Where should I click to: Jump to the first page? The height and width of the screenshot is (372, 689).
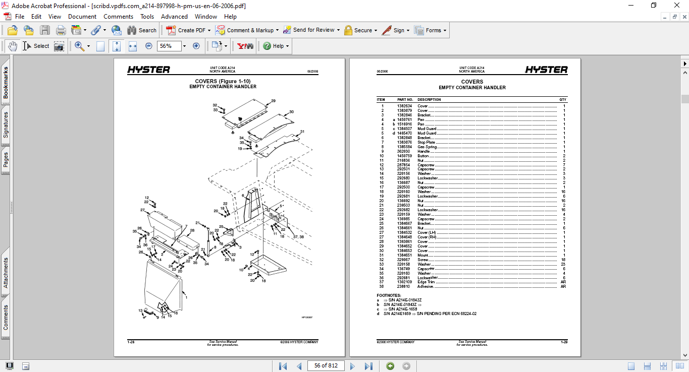tap(283, 366)
